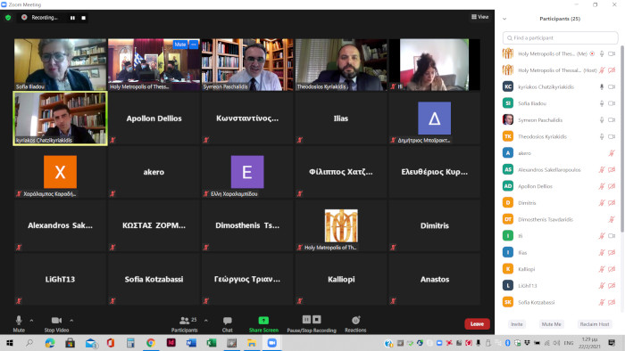Click Dimosthenis Tsavdaridis muted mic icon
This screenshot has height=351, width=625.
coord(612,219)
